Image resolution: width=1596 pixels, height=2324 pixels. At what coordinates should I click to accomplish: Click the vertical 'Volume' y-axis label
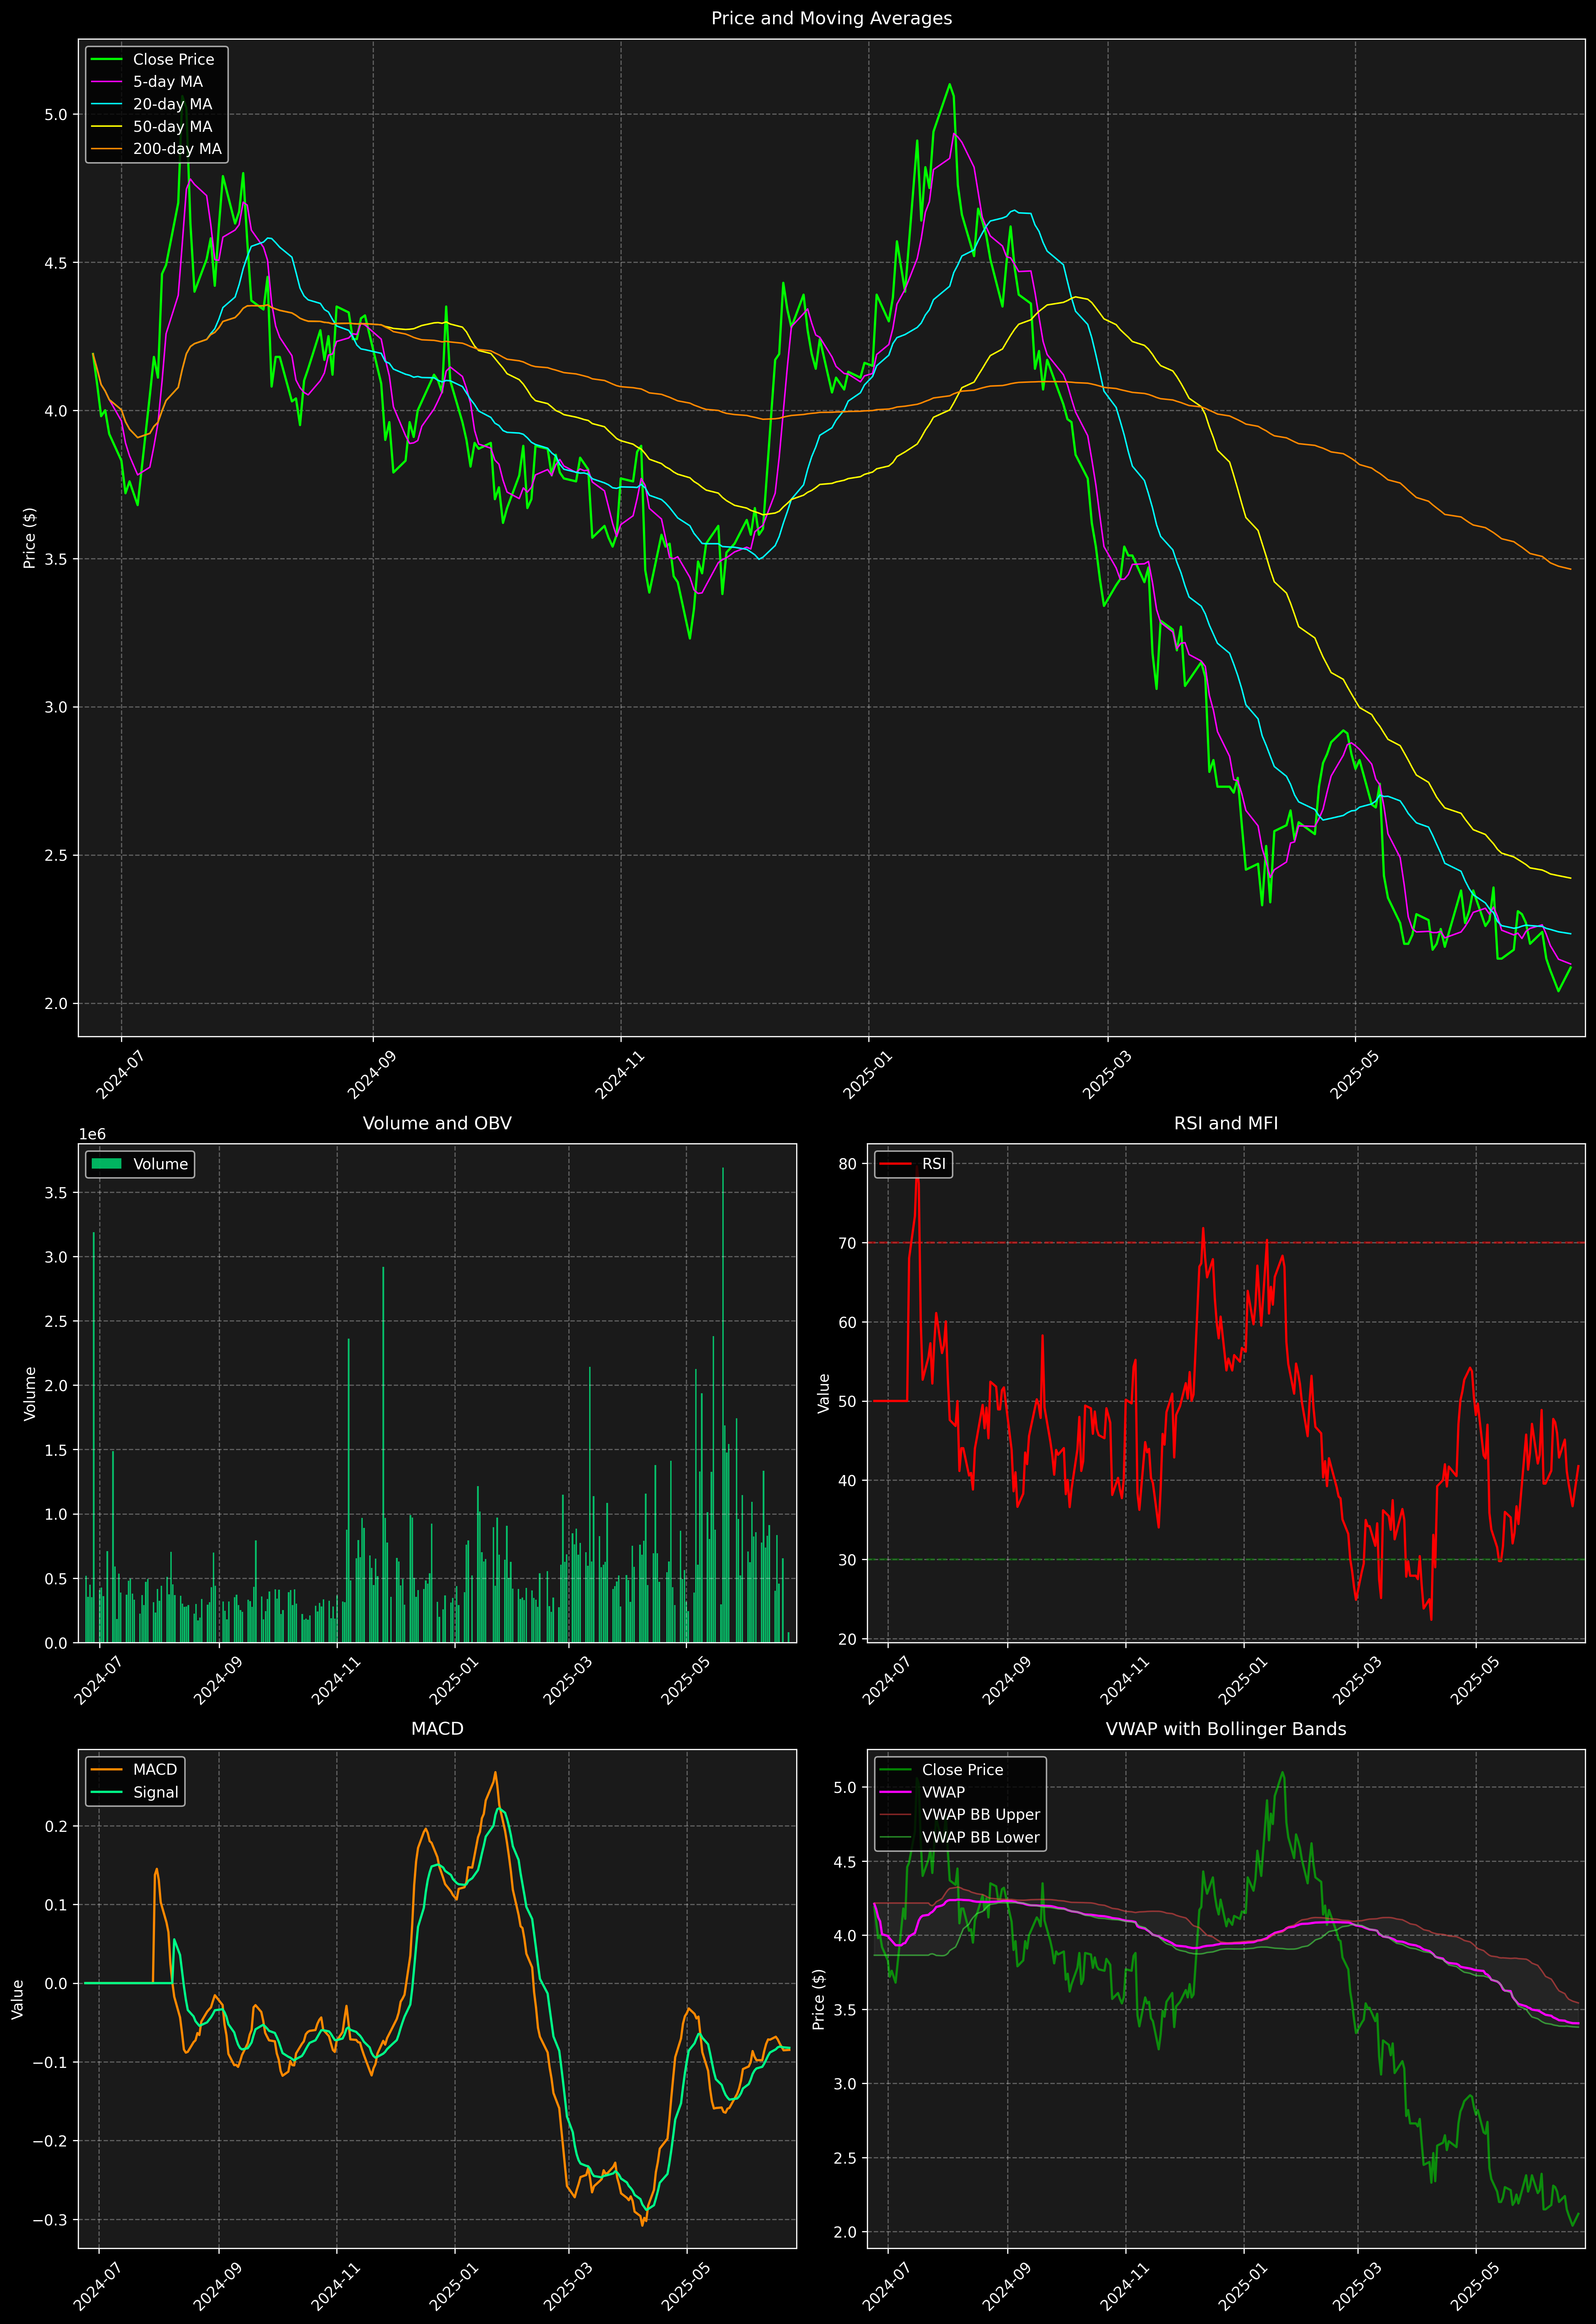point(30,1393)
